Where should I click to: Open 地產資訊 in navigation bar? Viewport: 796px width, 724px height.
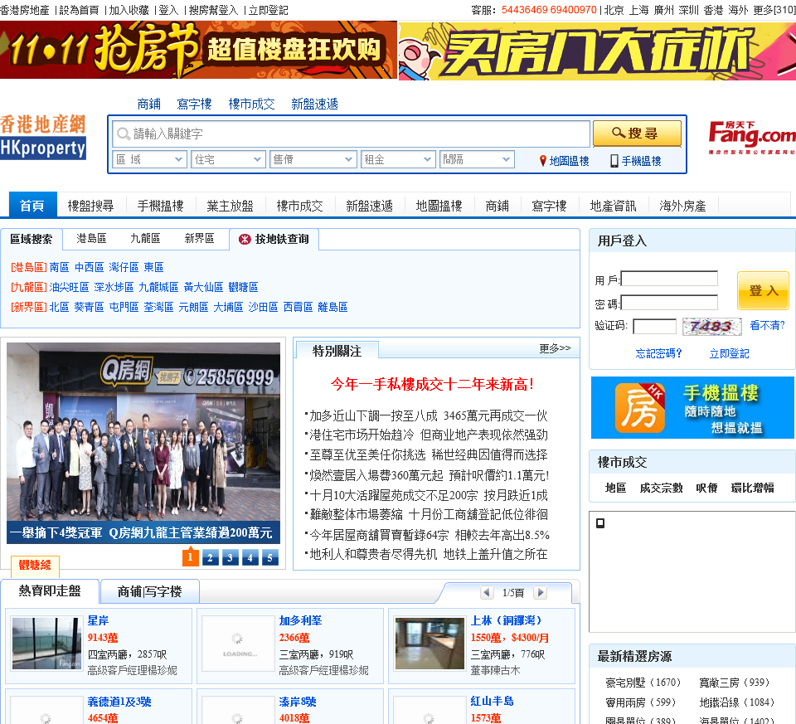[x=613, y=206]
